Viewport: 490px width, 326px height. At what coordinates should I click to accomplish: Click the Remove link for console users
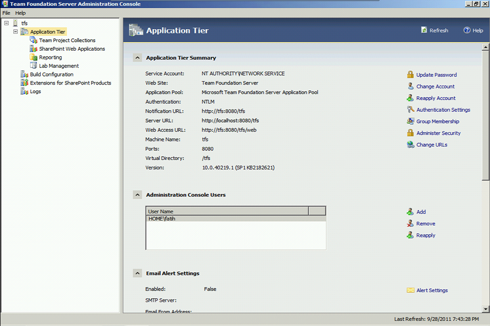[425, 224]
